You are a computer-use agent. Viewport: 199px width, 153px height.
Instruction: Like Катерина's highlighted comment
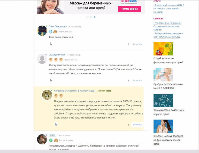tap(56, 124)
